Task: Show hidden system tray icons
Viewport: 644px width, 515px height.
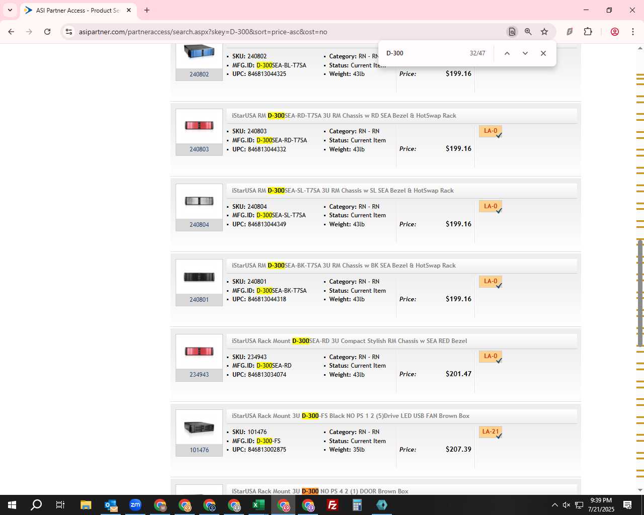Action: coord(554,505)
